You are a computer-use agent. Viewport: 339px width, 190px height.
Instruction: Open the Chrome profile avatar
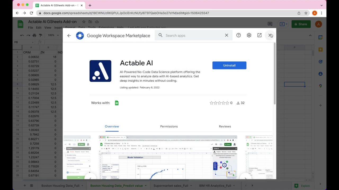[315, 13]
